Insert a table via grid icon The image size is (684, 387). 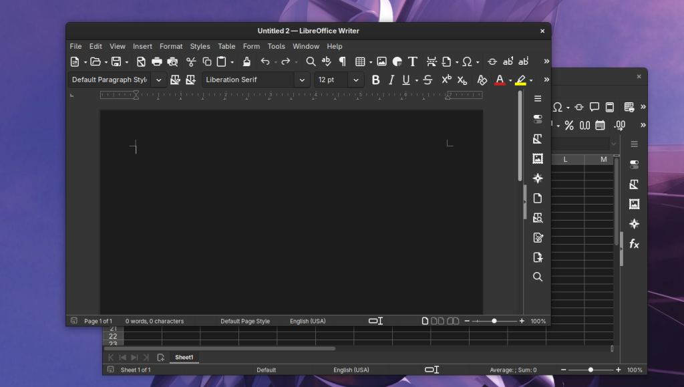point(360,61)
